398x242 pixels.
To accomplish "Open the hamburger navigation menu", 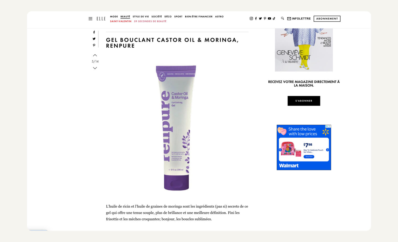I will tap(90, 19).
